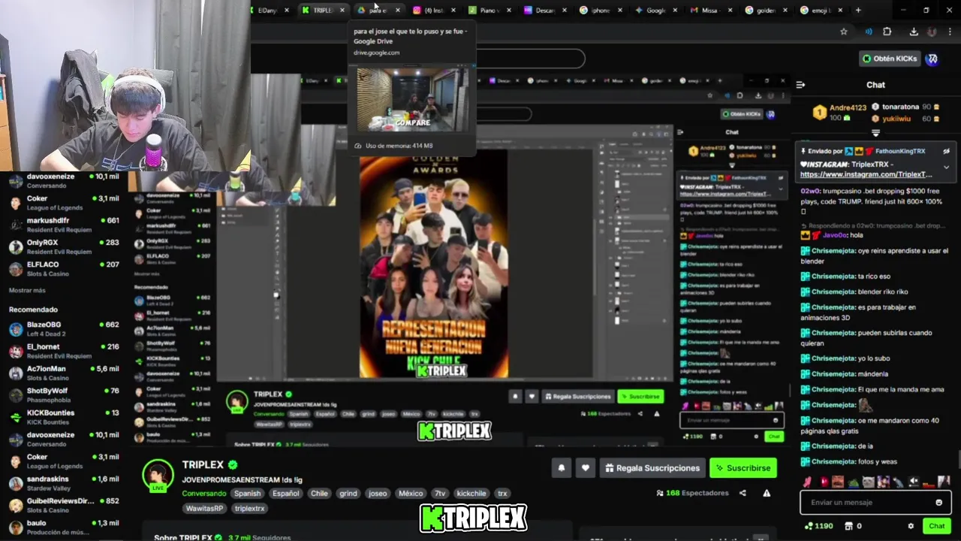Collapse chat with the arrow icon
This screenshot has width=961, height=541.
800,85
